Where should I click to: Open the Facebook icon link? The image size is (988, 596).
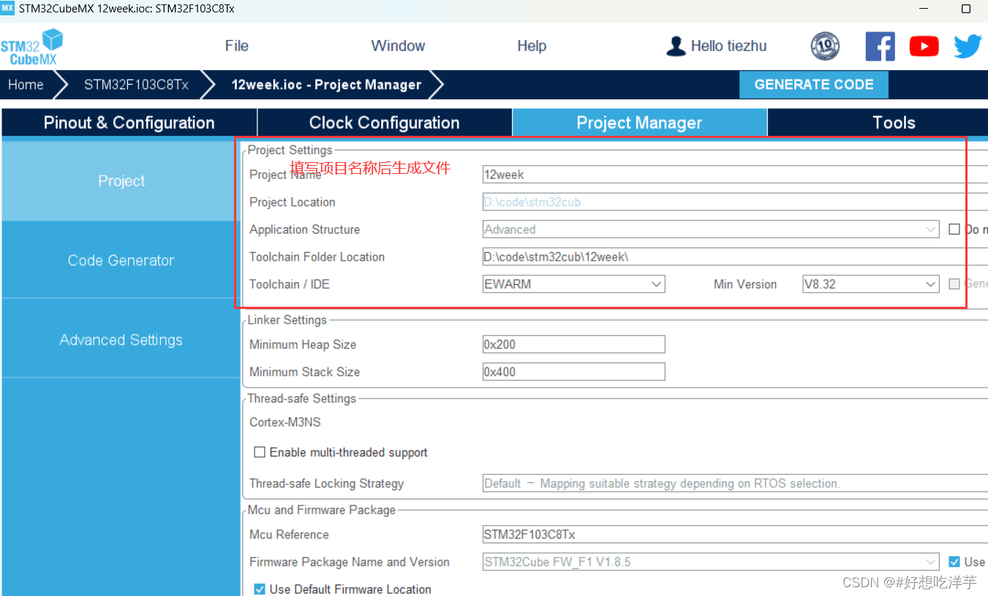click(x=880, y=46)
